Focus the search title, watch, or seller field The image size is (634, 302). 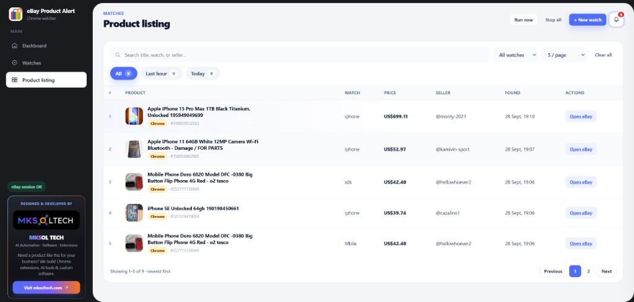click(x=300, y=55)
